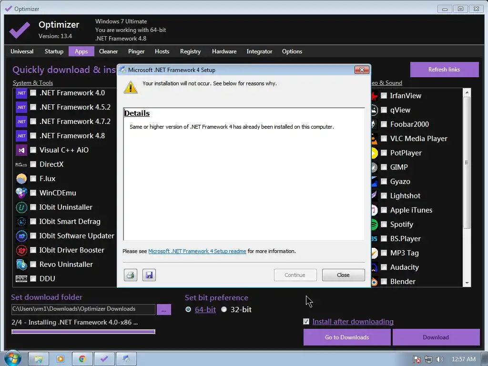The image size is (488, 366).
Task: Check the .NET Framework 4.0 checkbox
Action: coord(33,93)
